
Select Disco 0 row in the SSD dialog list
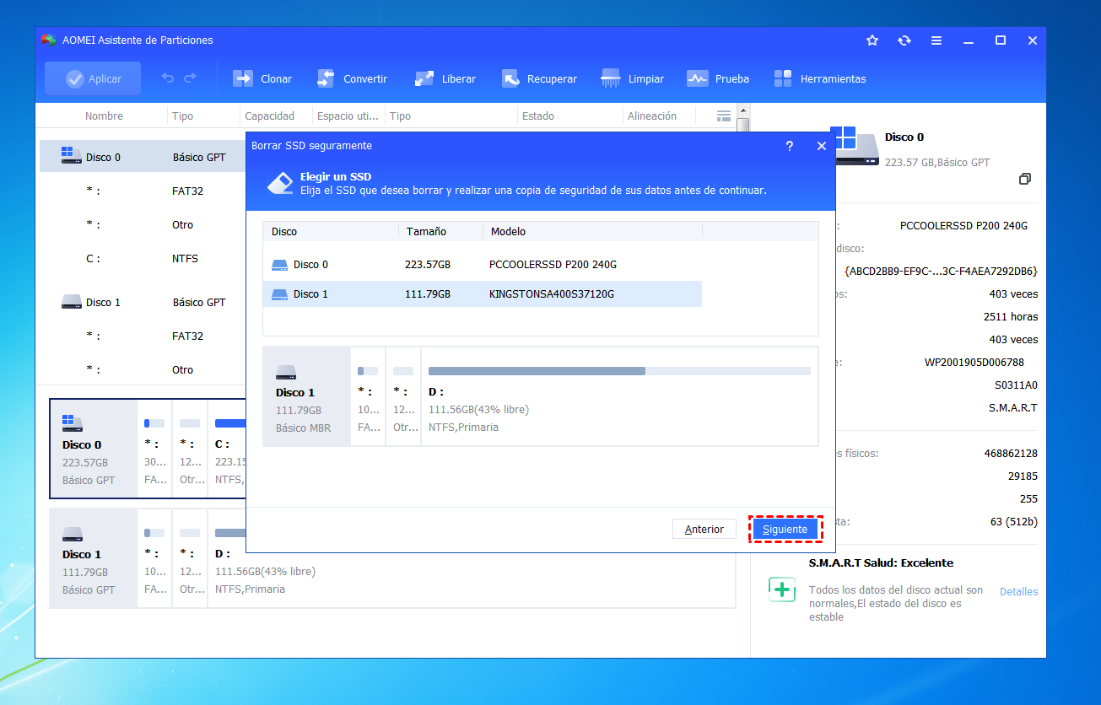[x=483, y=265]
